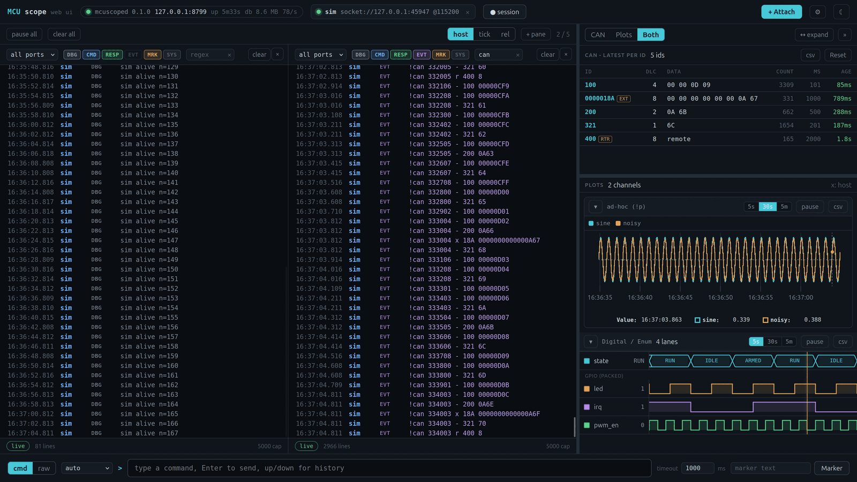Select cmd input mode
857x482 pixels.
coord(20,468)
